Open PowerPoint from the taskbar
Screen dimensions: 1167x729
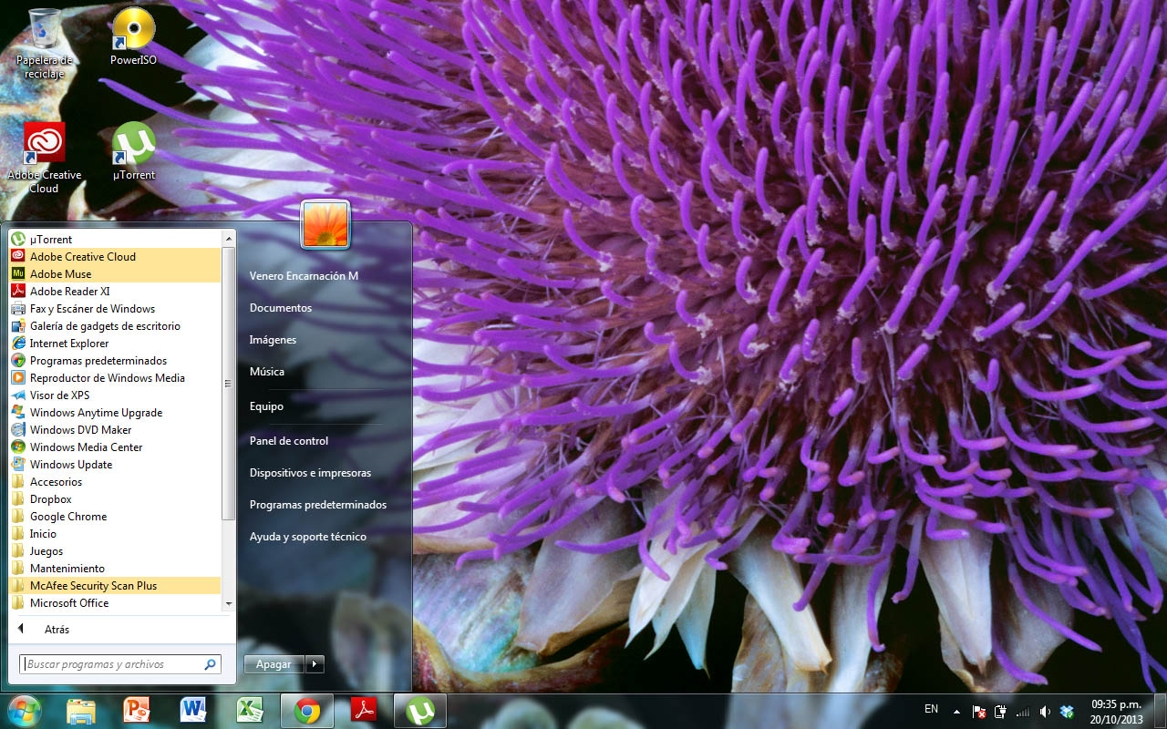(x=137, y=710)
